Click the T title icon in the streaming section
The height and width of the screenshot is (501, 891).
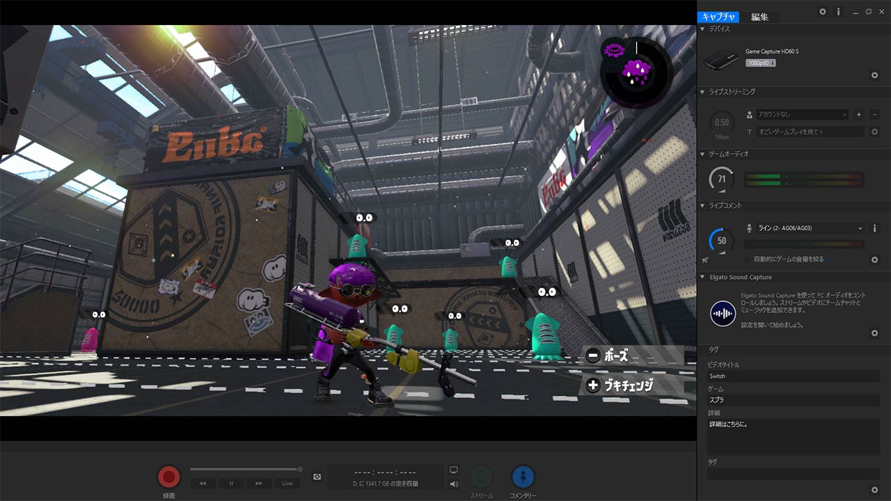point(750,132)
